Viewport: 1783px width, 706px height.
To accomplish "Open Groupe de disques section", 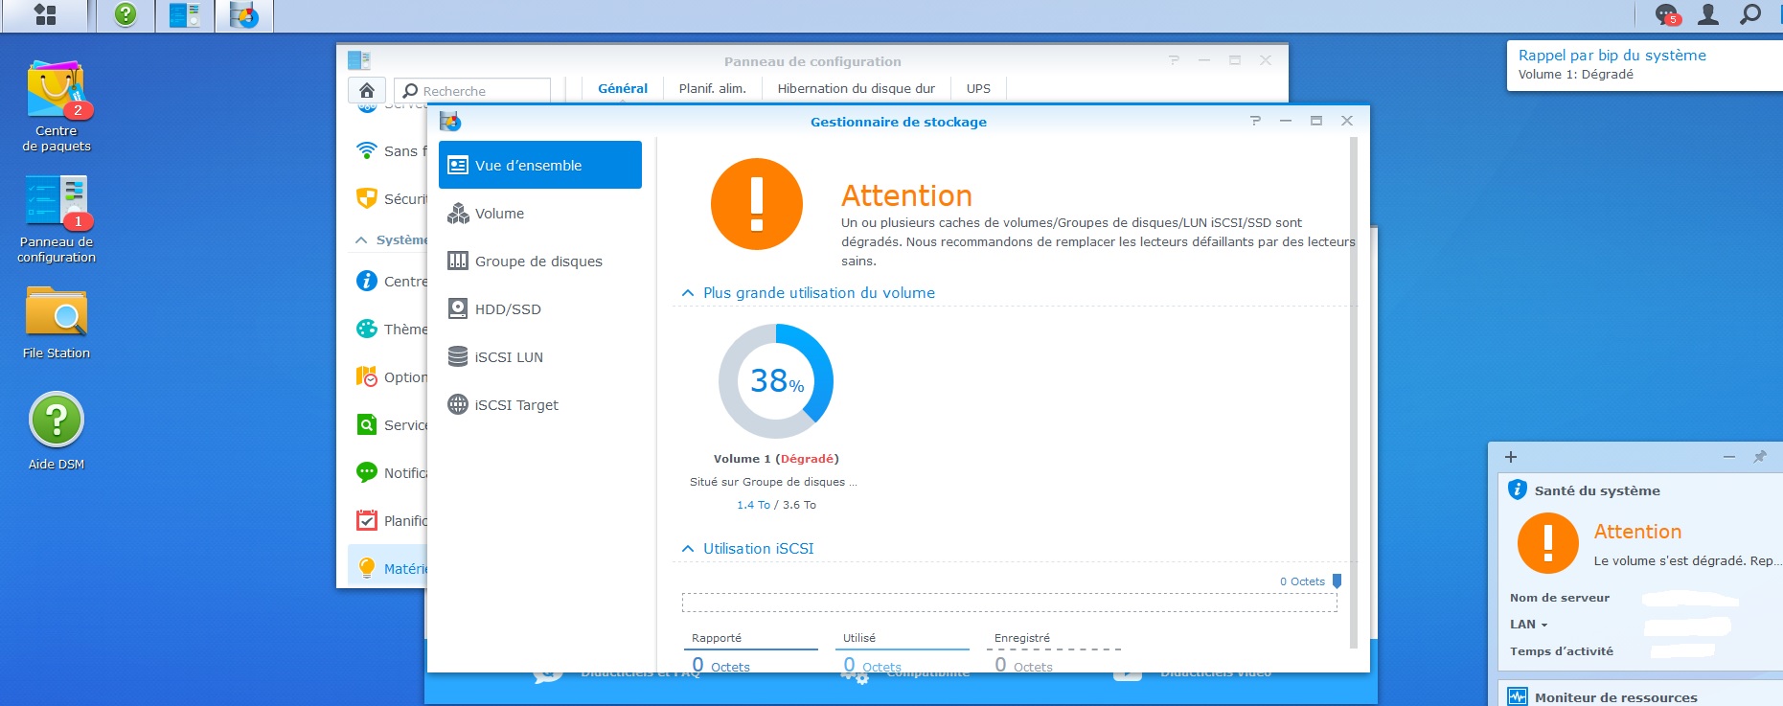I will pyautogui.click(x=540, y=262).
